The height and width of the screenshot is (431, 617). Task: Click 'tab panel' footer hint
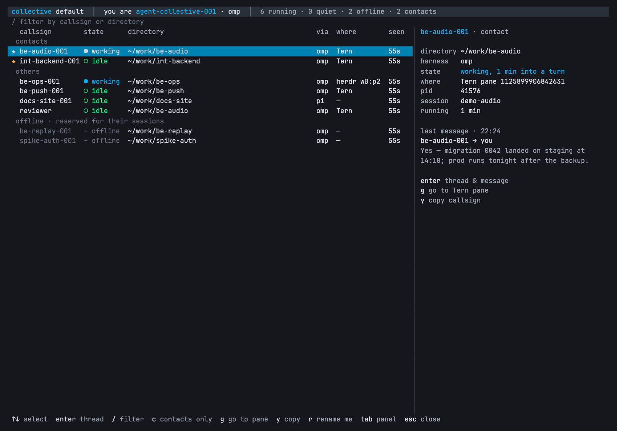point(378,419)
